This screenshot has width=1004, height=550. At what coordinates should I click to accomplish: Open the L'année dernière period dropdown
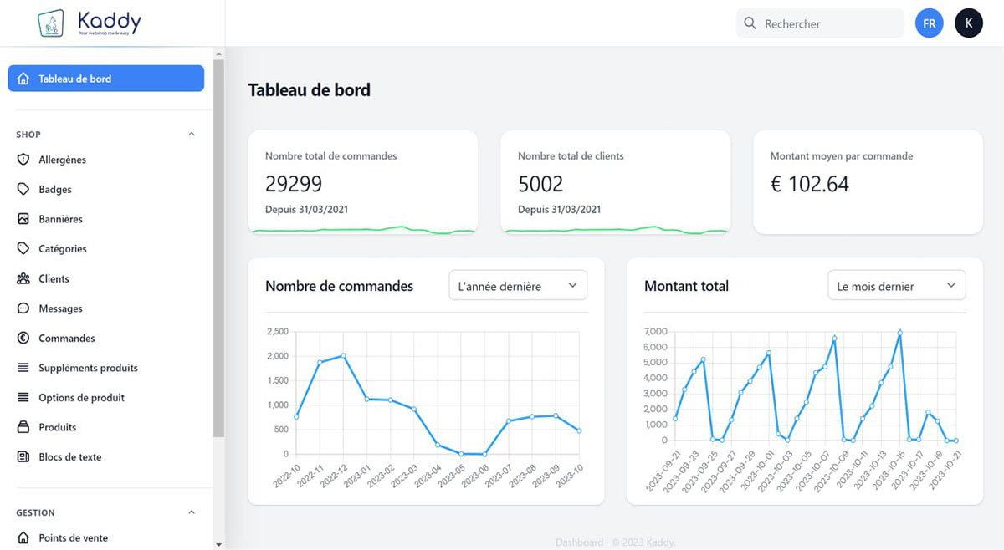click(x=517, y=285)
